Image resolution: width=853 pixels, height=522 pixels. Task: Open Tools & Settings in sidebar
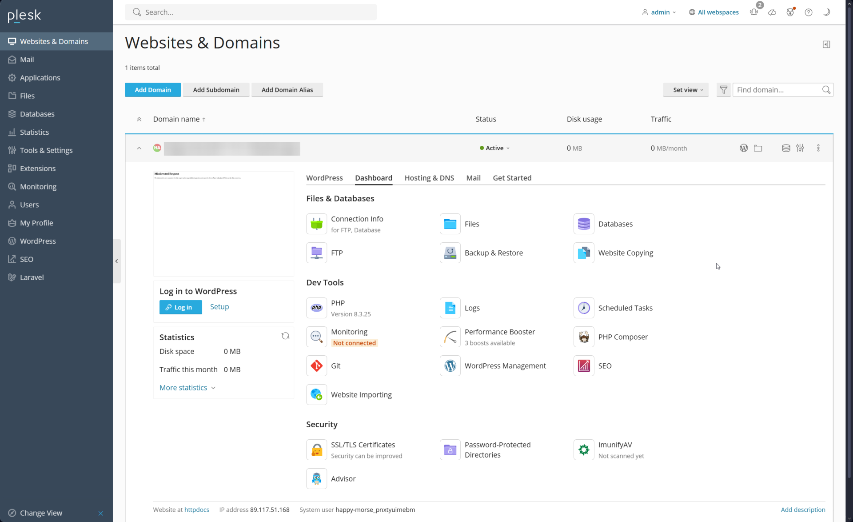pyautogui.click(x=56, y=150)
